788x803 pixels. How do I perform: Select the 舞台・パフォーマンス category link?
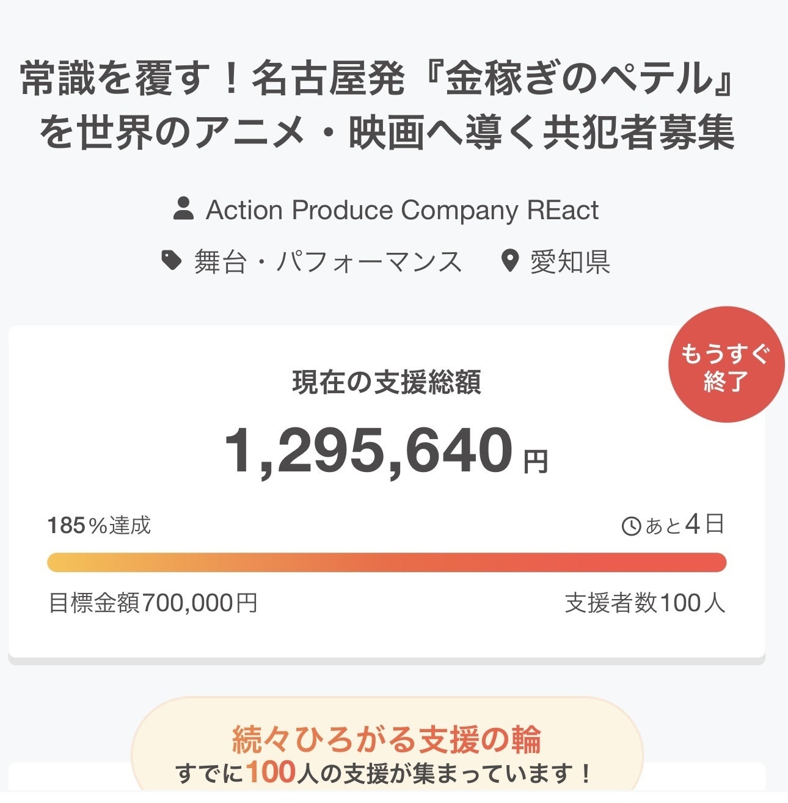click(x=327, y=262)
